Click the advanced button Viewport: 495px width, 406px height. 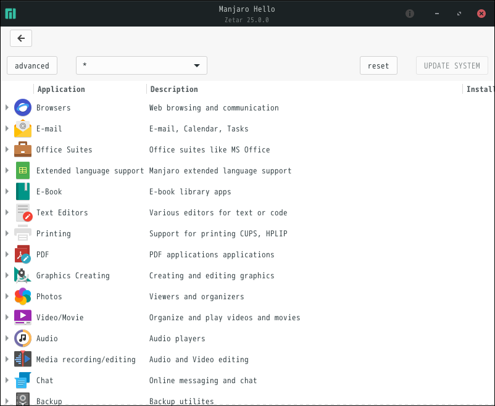click(32, 65)
